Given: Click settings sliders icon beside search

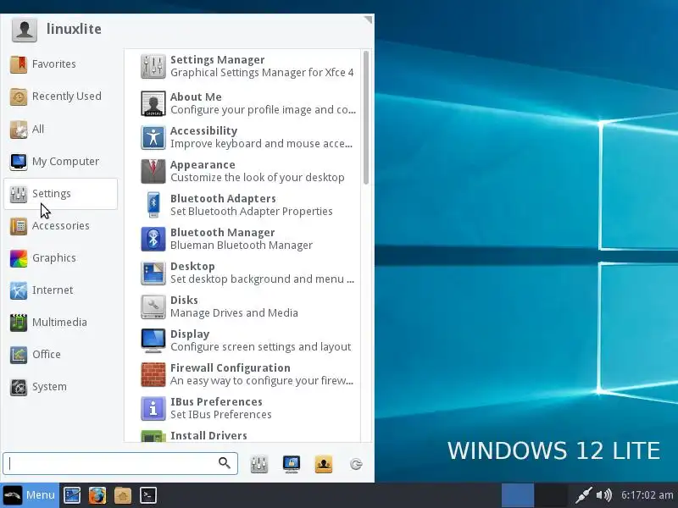Looking at the screenshot, I should click(259, 464).
